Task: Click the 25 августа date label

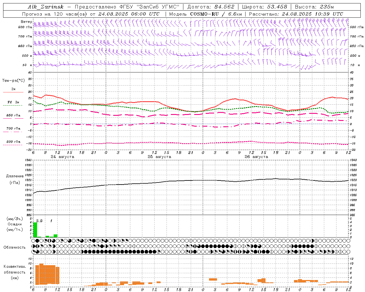Action: (159, 157)
